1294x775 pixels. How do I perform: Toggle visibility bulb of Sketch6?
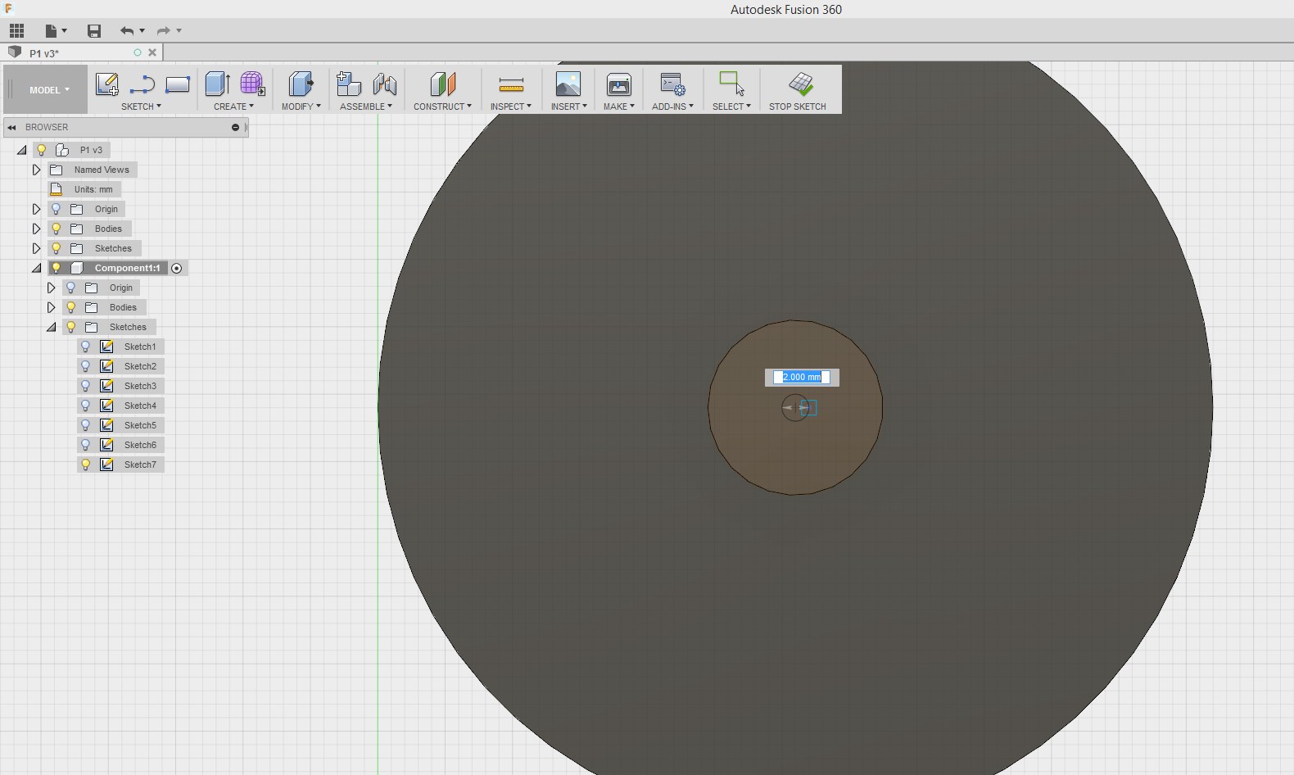[86, 445]
